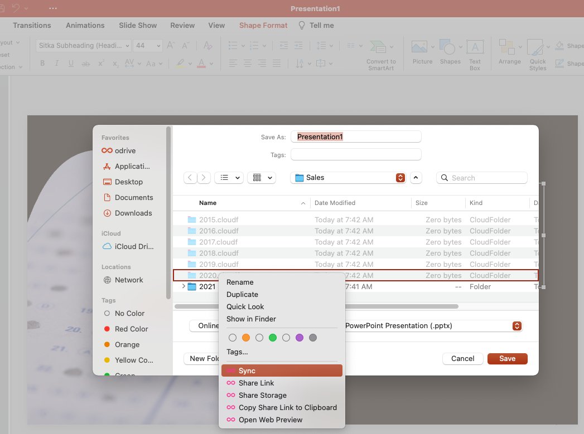
Task: Click Online Locations button
Action: 205,326
